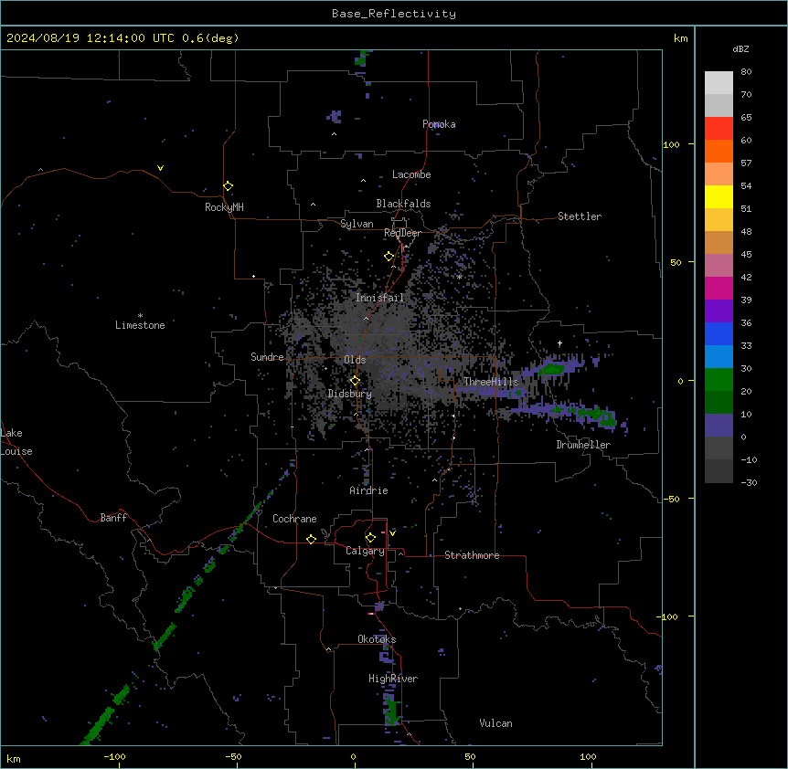Click the yellow diamond marker above Didsbury

pyautogui.click(x=356, y=381)
